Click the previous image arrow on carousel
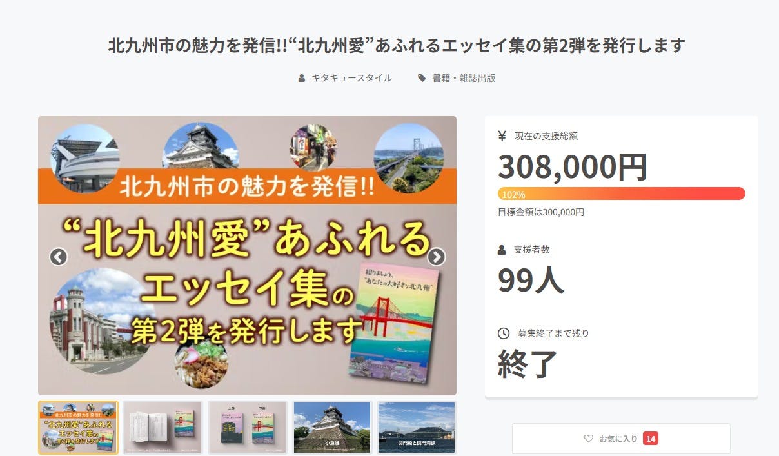779x456 pixels. (x=59, y=257)
